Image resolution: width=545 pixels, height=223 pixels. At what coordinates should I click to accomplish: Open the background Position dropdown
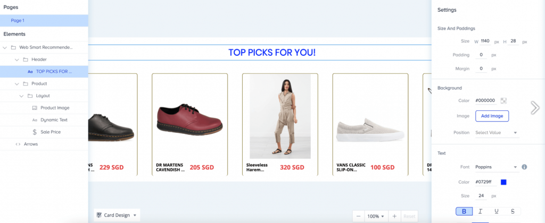click(496, 132)
